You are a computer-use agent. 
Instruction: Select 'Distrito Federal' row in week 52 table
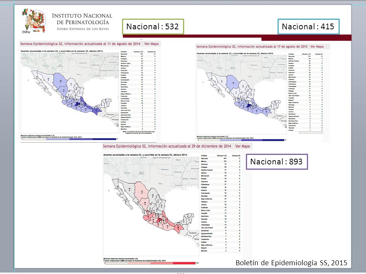click(221, 170)
